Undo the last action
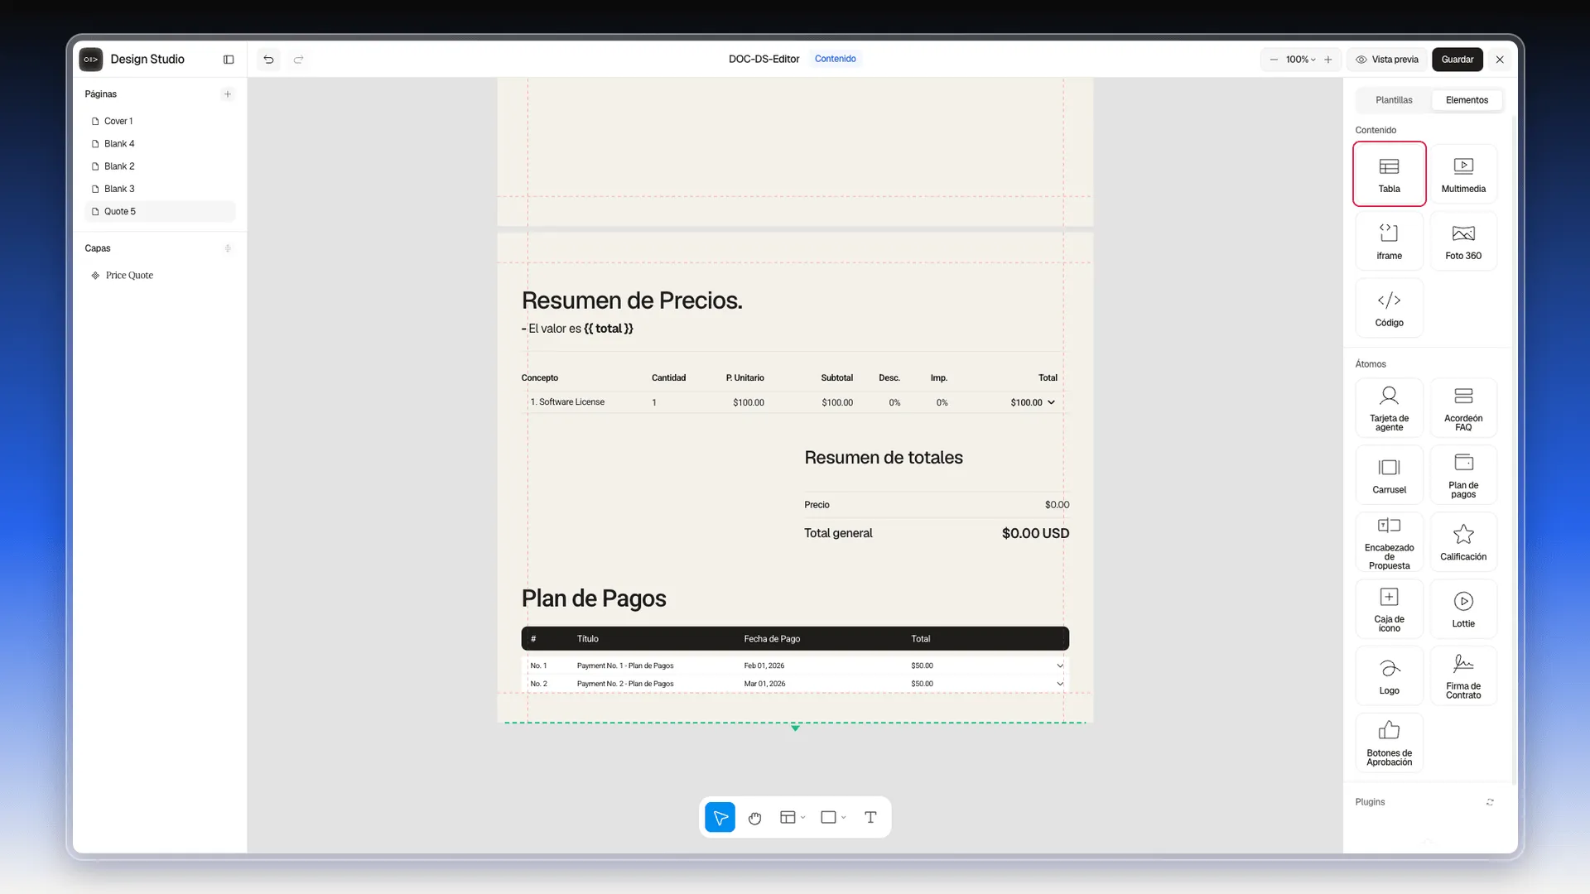1590x894 pixels. click(x=268, y=60)
